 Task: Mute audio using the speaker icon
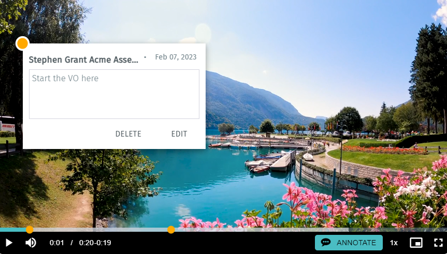point(31,243)
